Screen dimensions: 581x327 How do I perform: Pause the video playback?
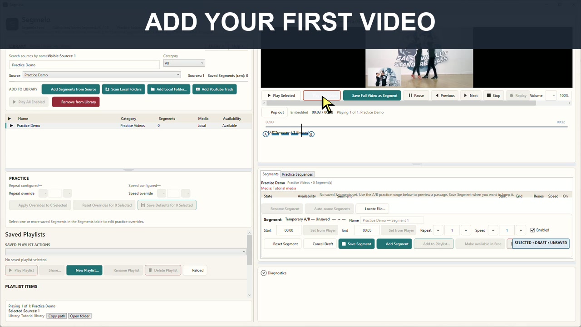pyautogui.click(x=416, y=95)
